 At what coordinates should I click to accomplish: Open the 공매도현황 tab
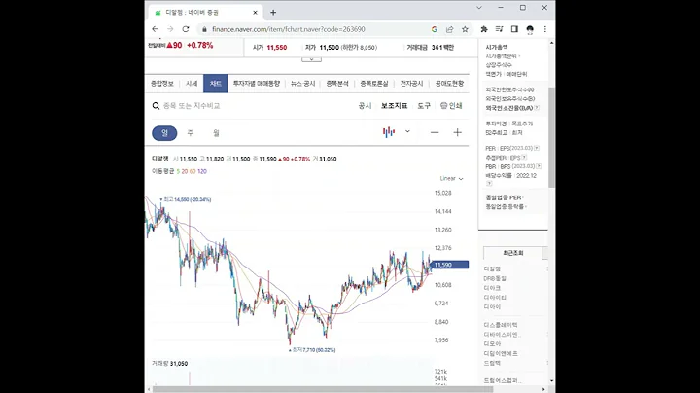pyautogui.click(x=449, y=84)
